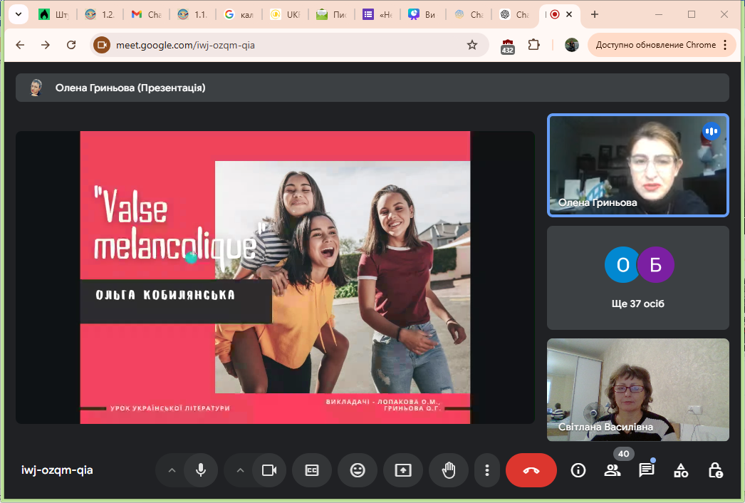Open the Meeting details info icon
Viewport: 745px width, 503px height.
click(578, 470)
